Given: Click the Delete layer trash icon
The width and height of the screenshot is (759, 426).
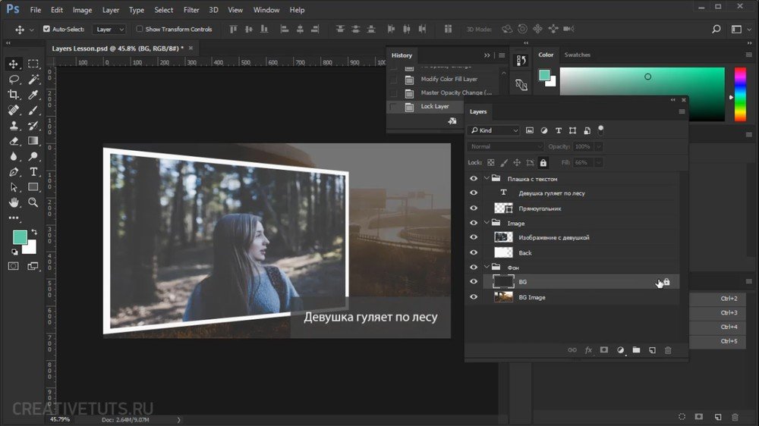Looking at the screenshot, I should [668, 350].
